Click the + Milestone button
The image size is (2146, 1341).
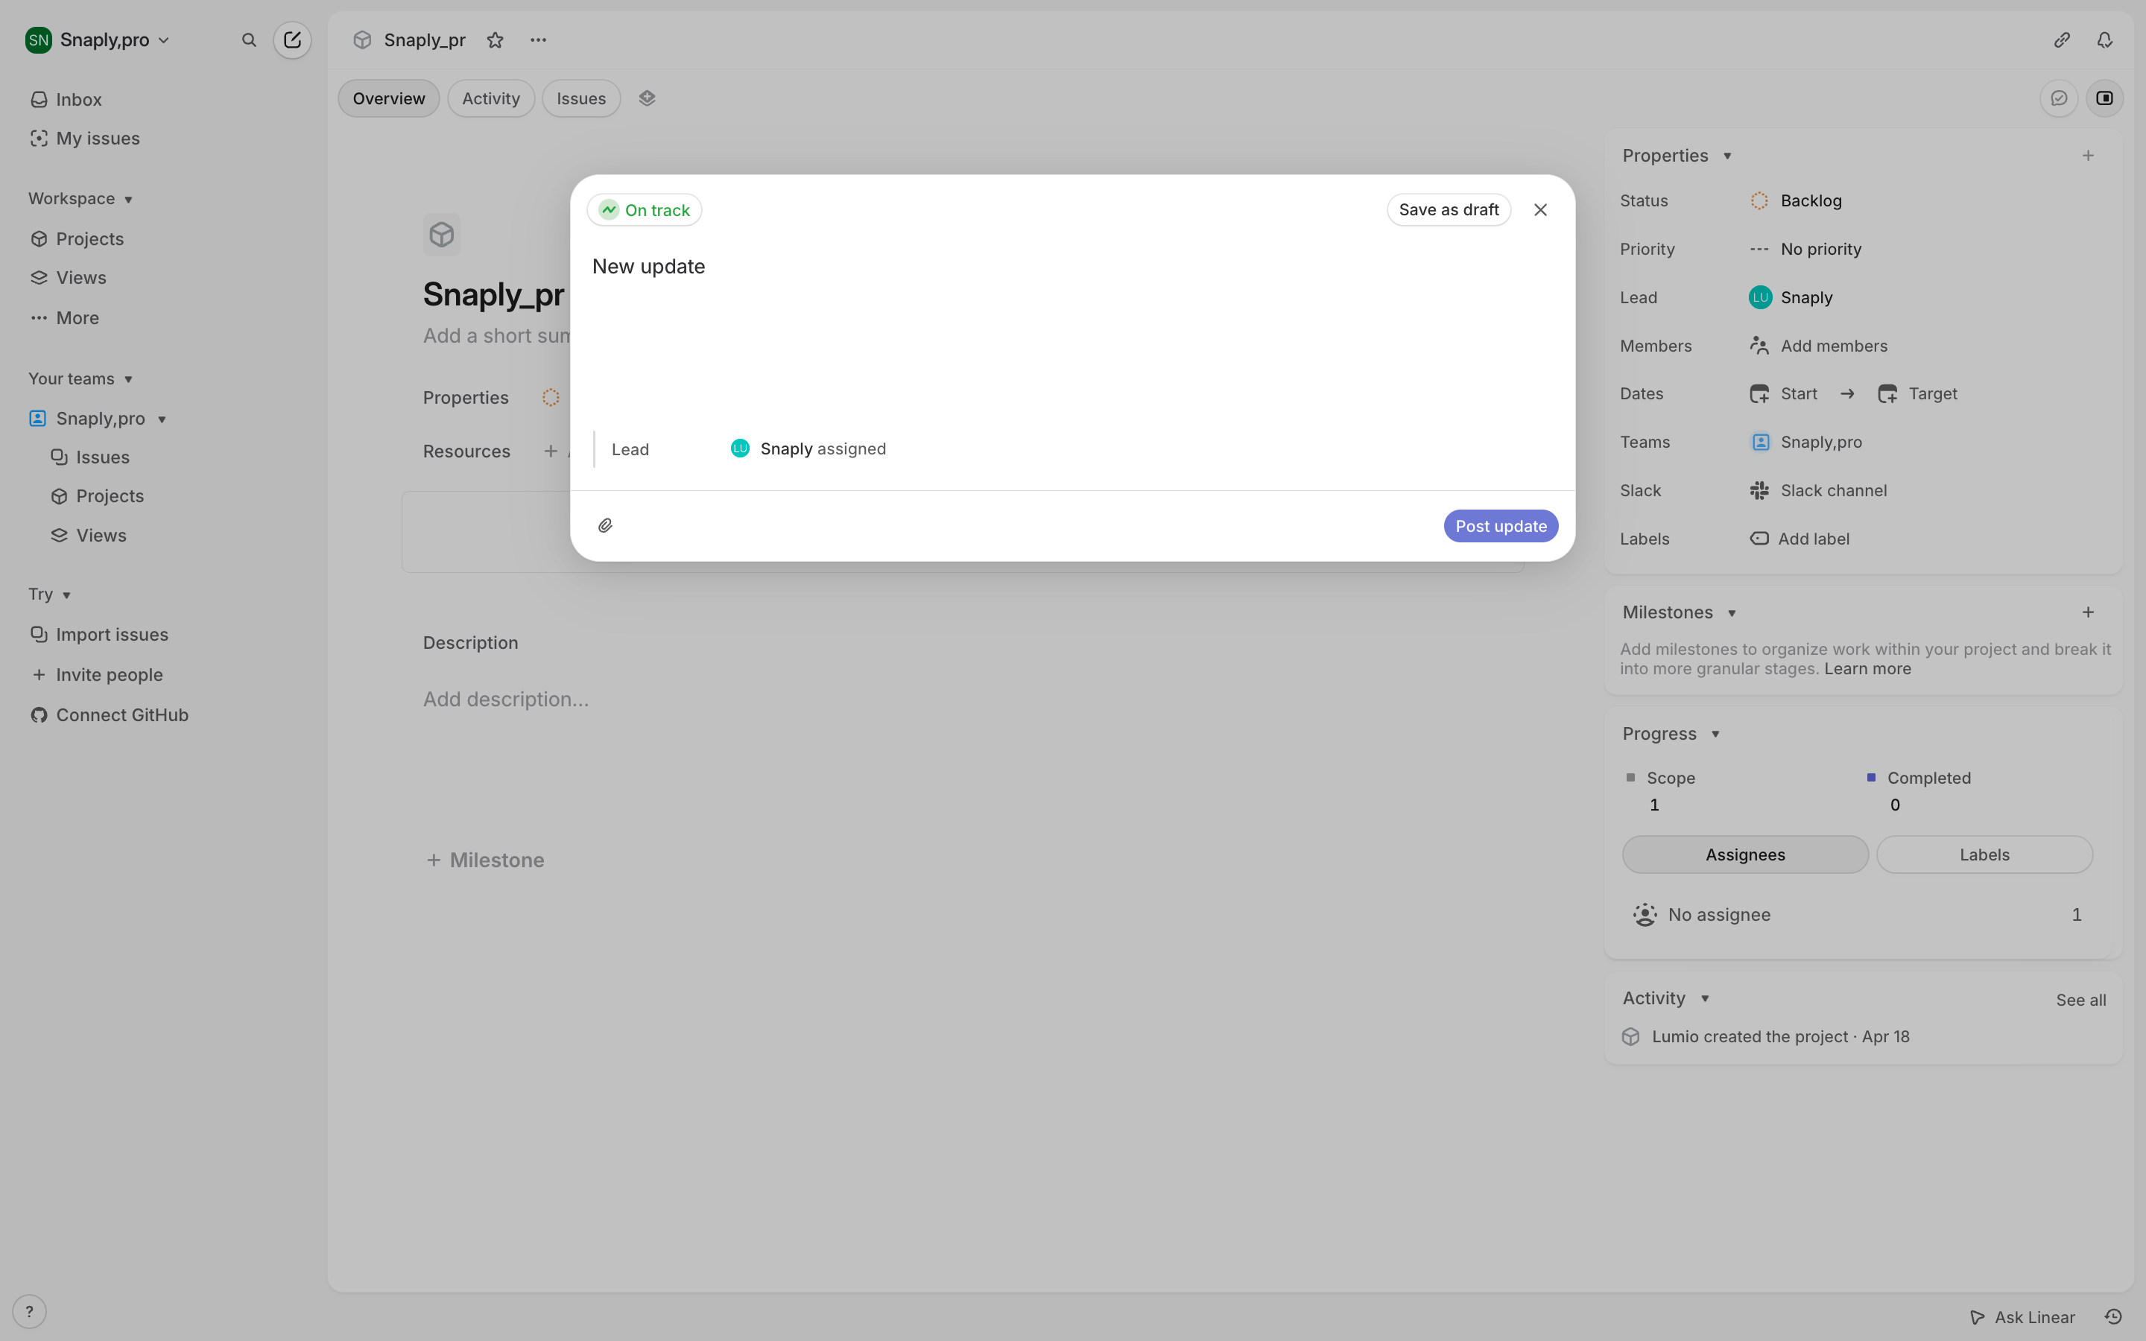[485, 860]
